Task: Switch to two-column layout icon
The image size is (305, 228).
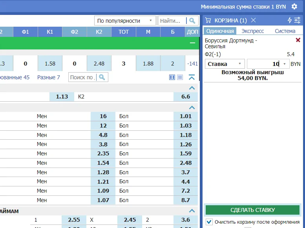Action: pos(172,77)
